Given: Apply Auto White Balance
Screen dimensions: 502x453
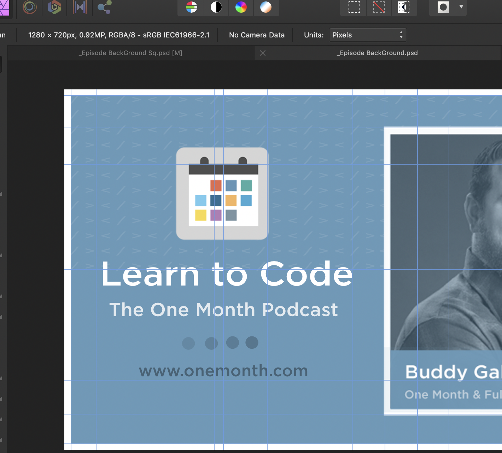Looking at the screenshot, I should click(265, 7).
